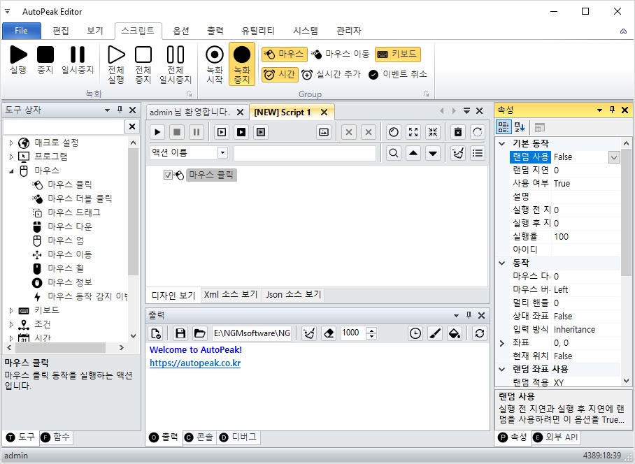Toggle the 실시간 추가 option

331,75
